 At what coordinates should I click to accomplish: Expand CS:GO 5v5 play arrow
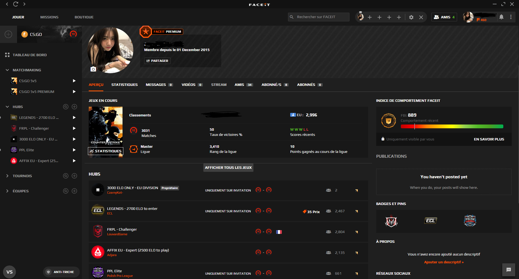click(74, 81)
